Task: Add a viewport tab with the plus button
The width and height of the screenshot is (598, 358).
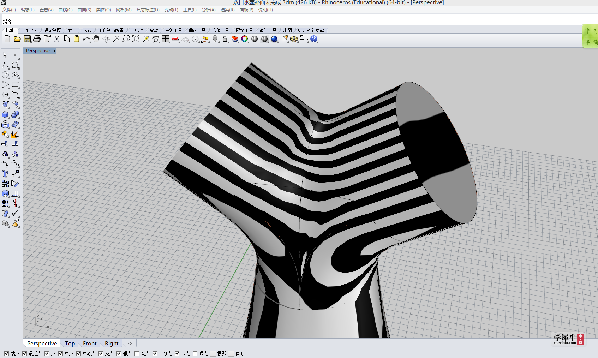Action: 130,343
